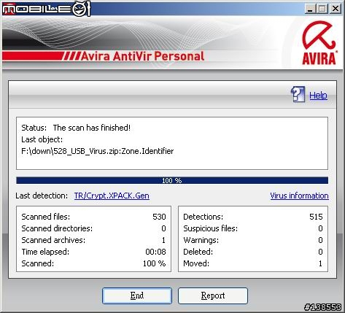
Task: Click the Scanned files value 530
Action: (x=159, y=217)
